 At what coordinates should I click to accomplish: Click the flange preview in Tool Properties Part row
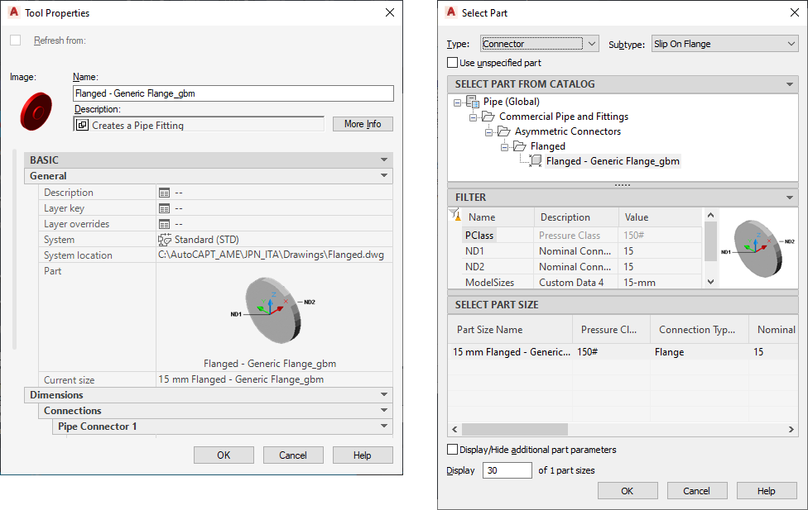coord(273,310)
